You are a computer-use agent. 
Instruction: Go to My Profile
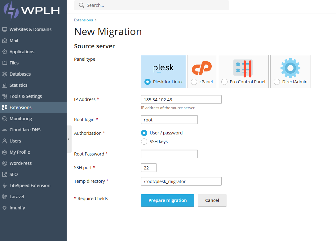pos(33,152)
